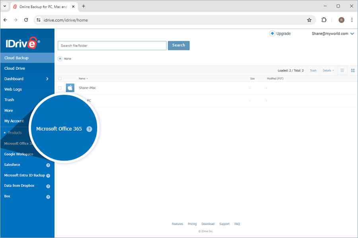Viewport: 358px width, 238px height.
Task: Open Box product in sidebar
Action: click(7, 196)
